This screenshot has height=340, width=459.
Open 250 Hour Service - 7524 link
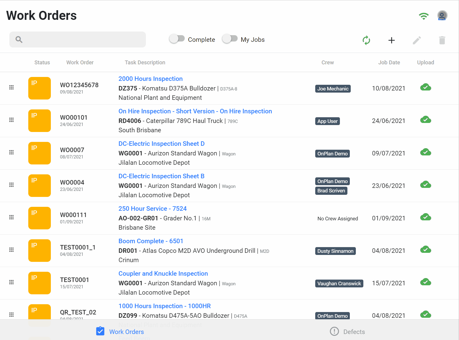coord(152,209)
